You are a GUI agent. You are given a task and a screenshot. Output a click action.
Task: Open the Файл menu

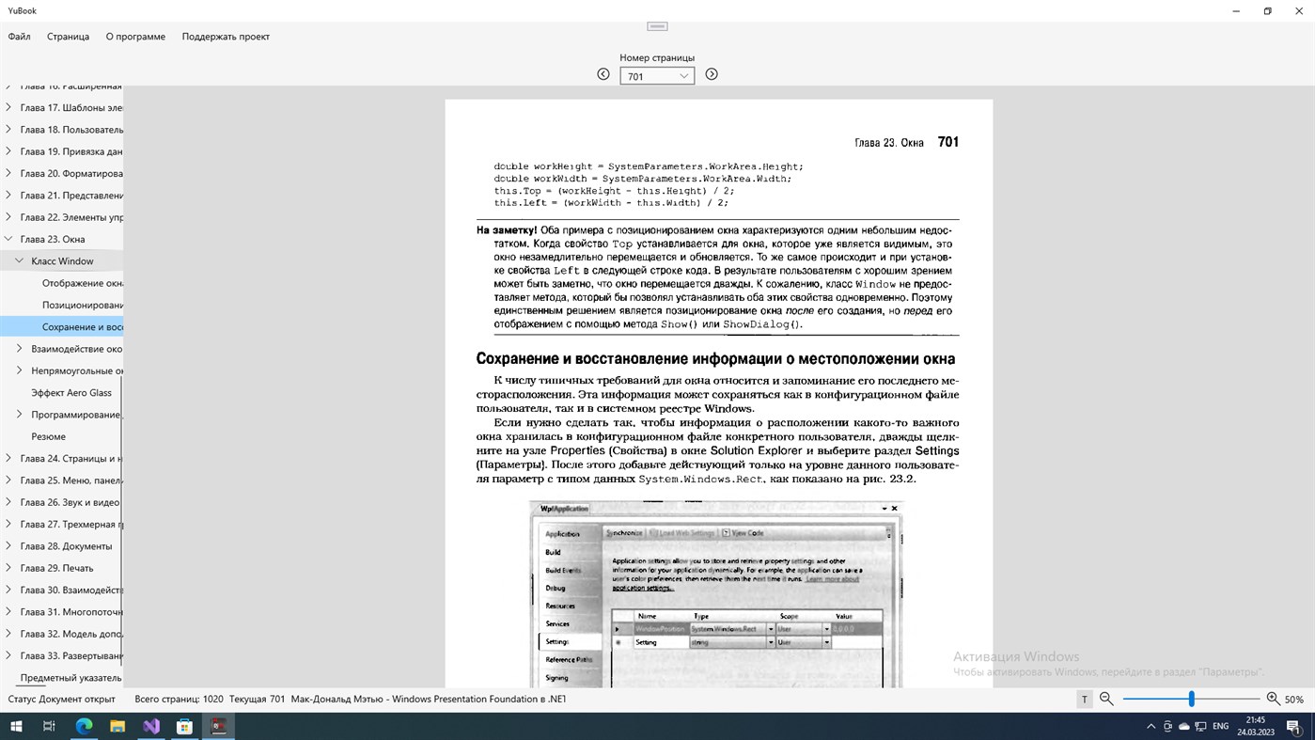pos(20,37)
